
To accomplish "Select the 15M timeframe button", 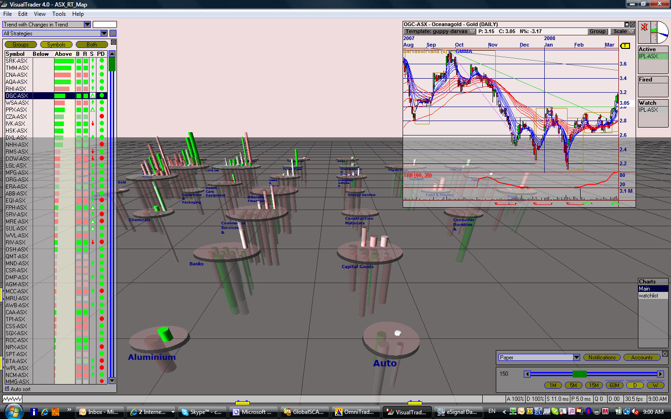I will (594, 385).
